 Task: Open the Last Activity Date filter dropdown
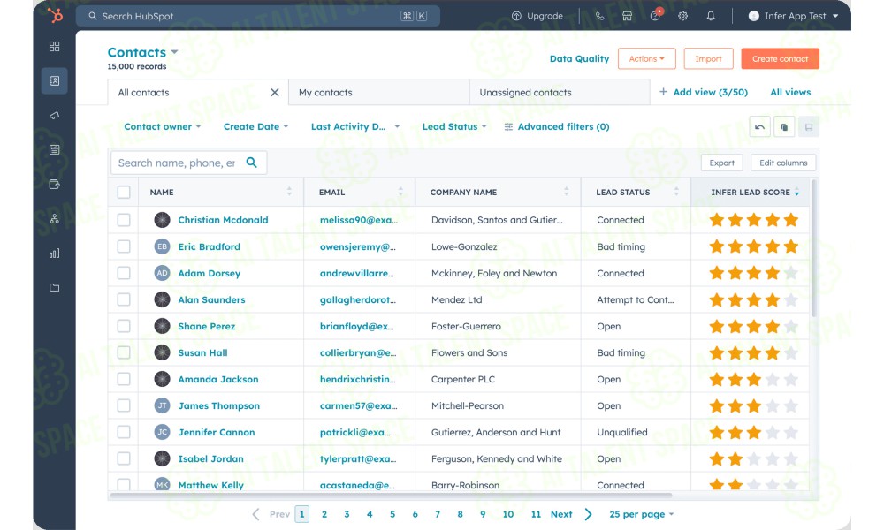click(x=355, y=126)
